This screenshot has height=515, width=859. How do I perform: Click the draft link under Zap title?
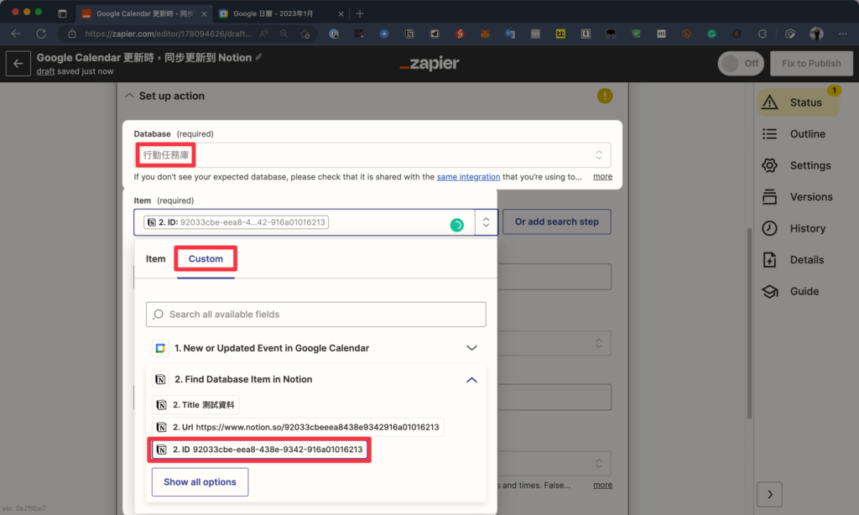click(x=45, y=71)
